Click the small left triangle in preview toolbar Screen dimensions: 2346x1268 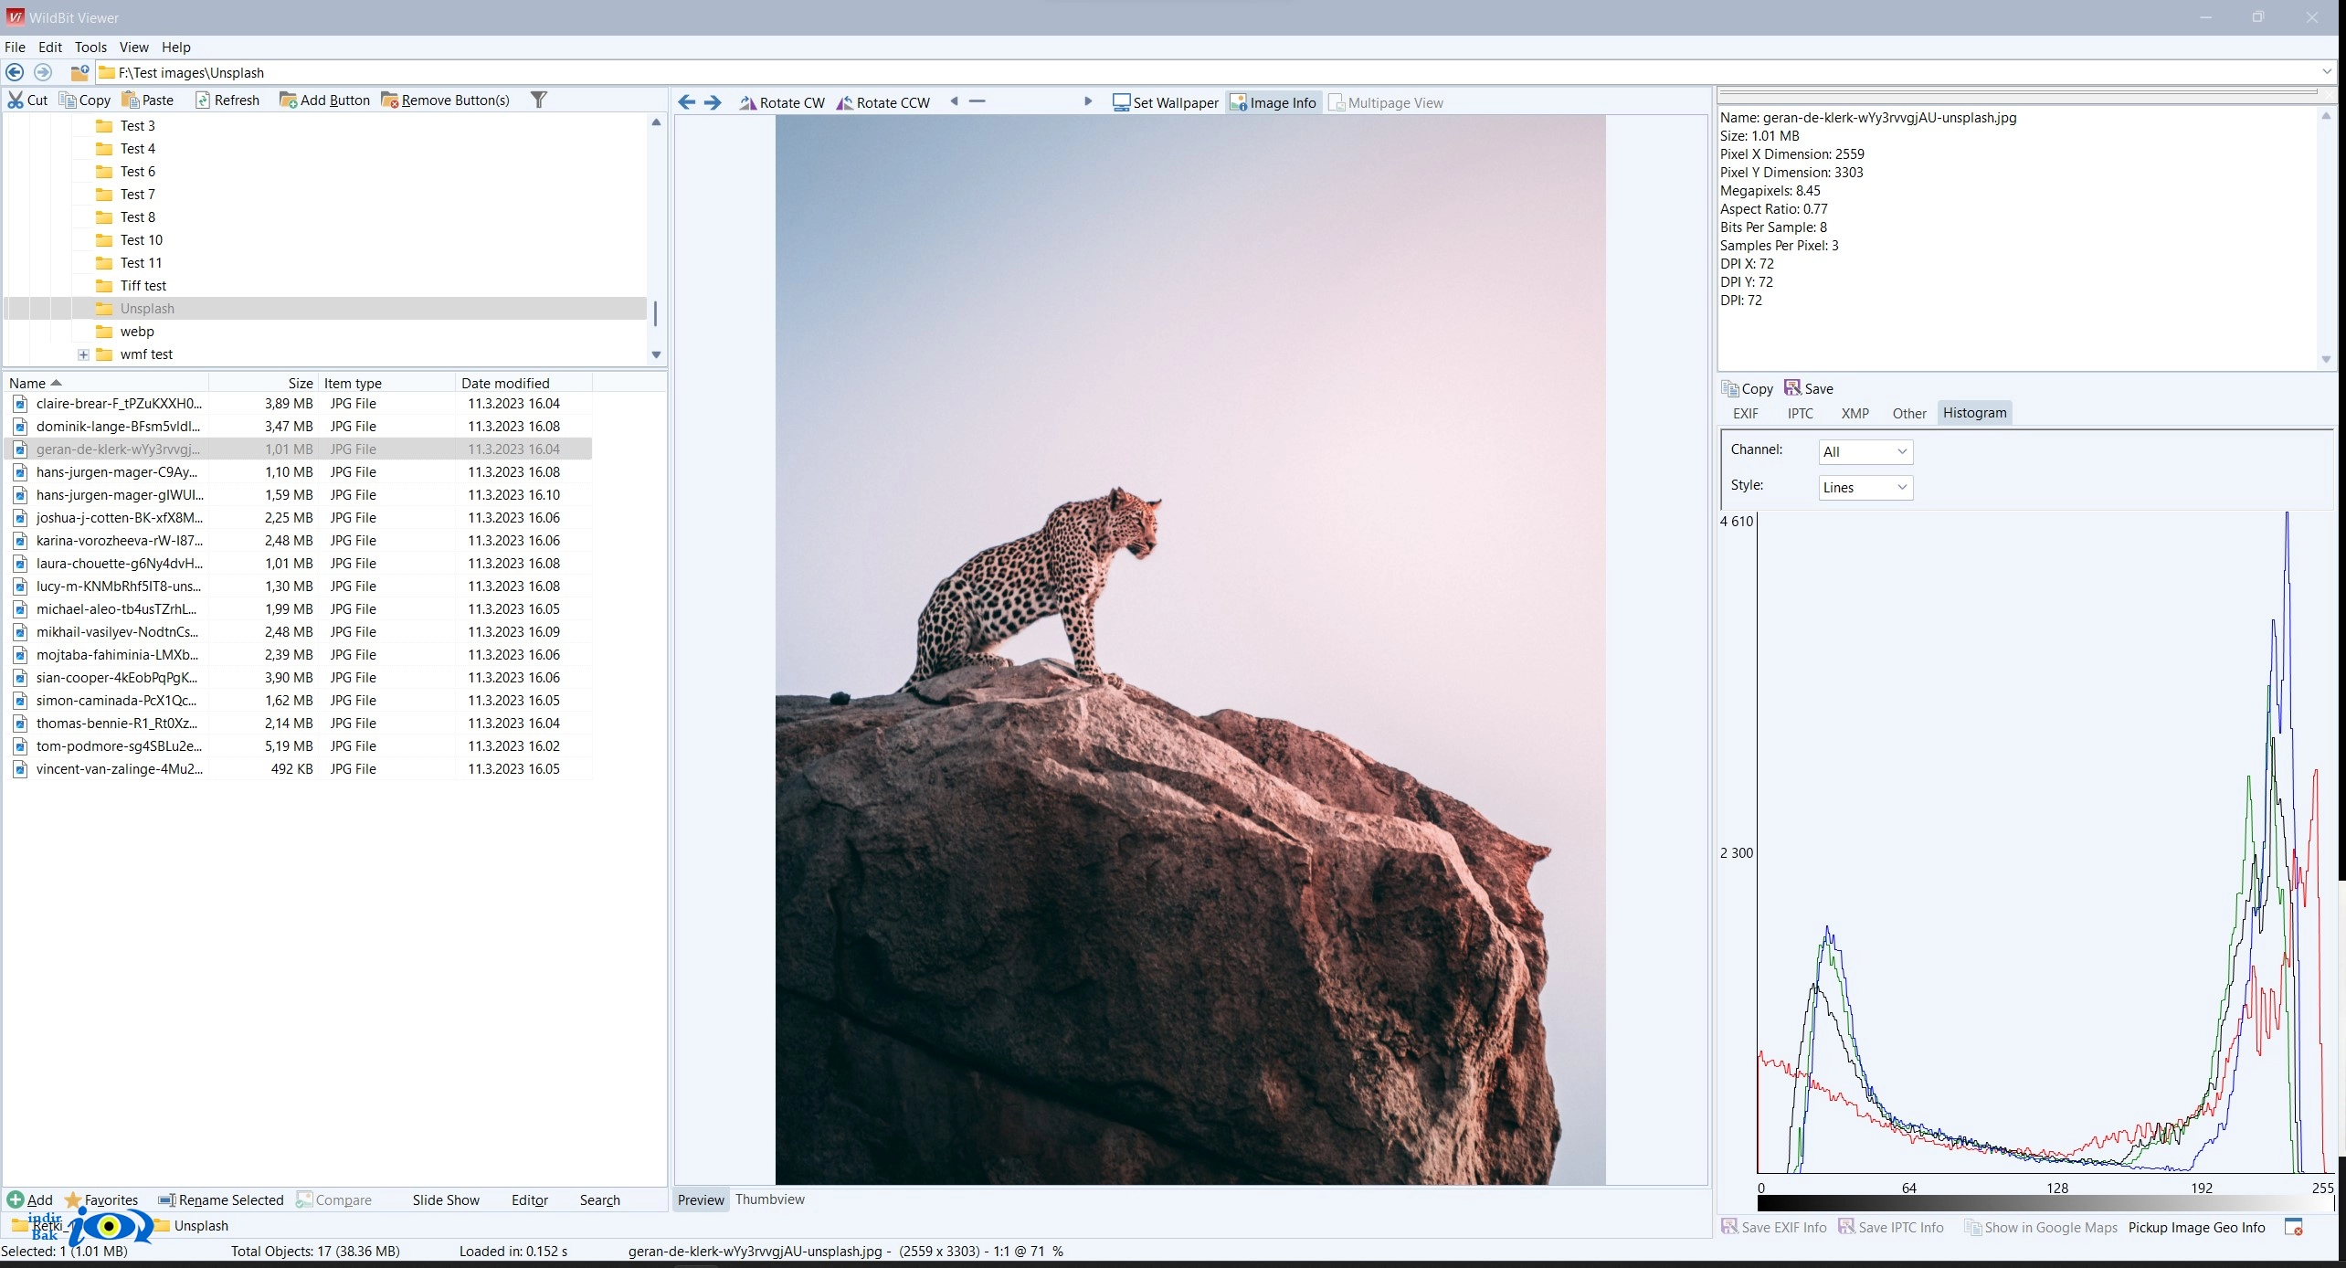[x=954, y=101]
